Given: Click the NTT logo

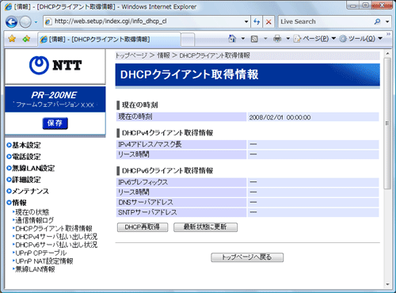Looking at the screenshot, I should point(55,65).
